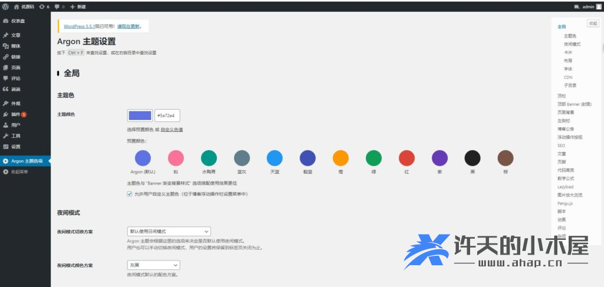Click the main theme color swatch button
Screen dimensions: 604x287
tap(140, 116)
